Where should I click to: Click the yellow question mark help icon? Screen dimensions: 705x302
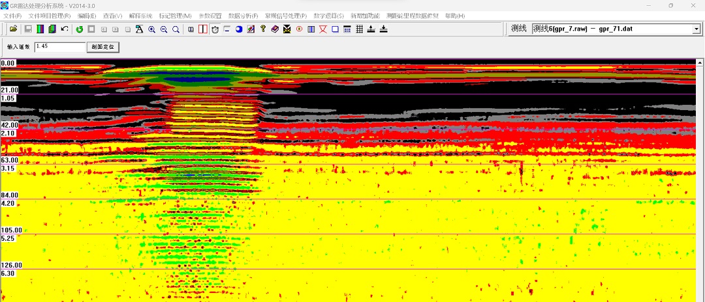pyautogui.click(x=262, y=29)
